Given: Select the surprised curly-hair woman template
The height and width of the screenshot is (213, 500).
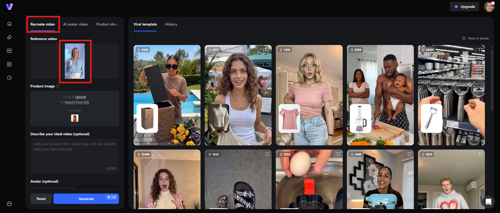Looking at the screenshot, I should [x=167, y=179].
